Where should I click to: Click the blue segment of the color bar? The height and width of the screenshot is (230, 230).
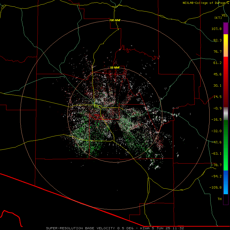pyautogui.click(x=226, y=182)
